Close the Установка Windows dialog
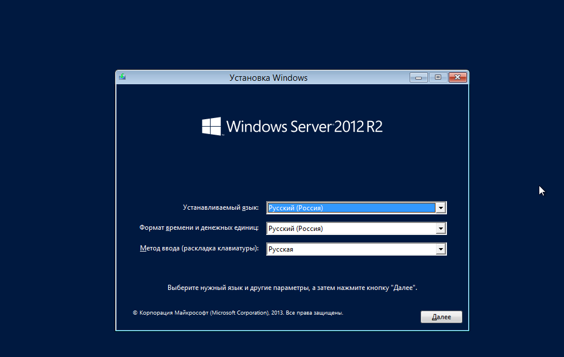 click(457, 77)
